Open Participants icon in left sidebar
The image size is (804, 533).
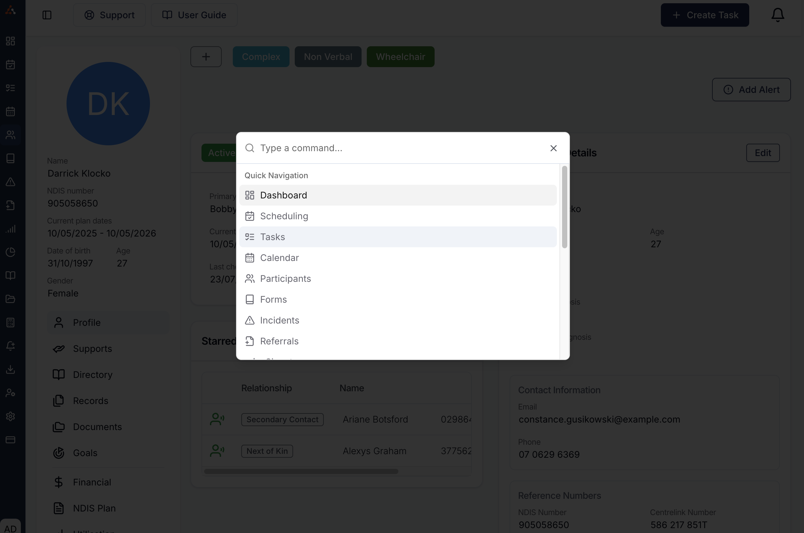pyautogui.click(x=10, y=135)
